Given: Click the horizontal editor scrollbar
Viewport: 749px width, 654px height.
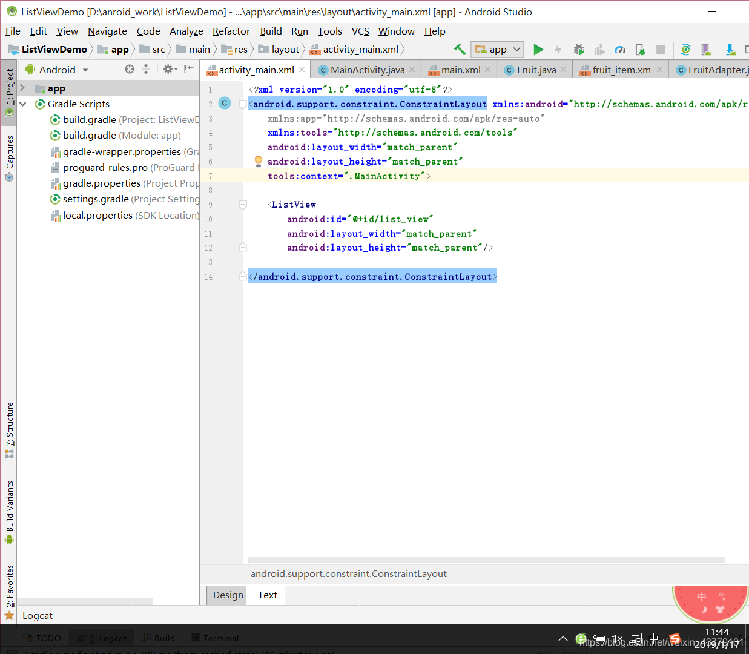Looking at the screenshot, I should (x=486, y=560).
